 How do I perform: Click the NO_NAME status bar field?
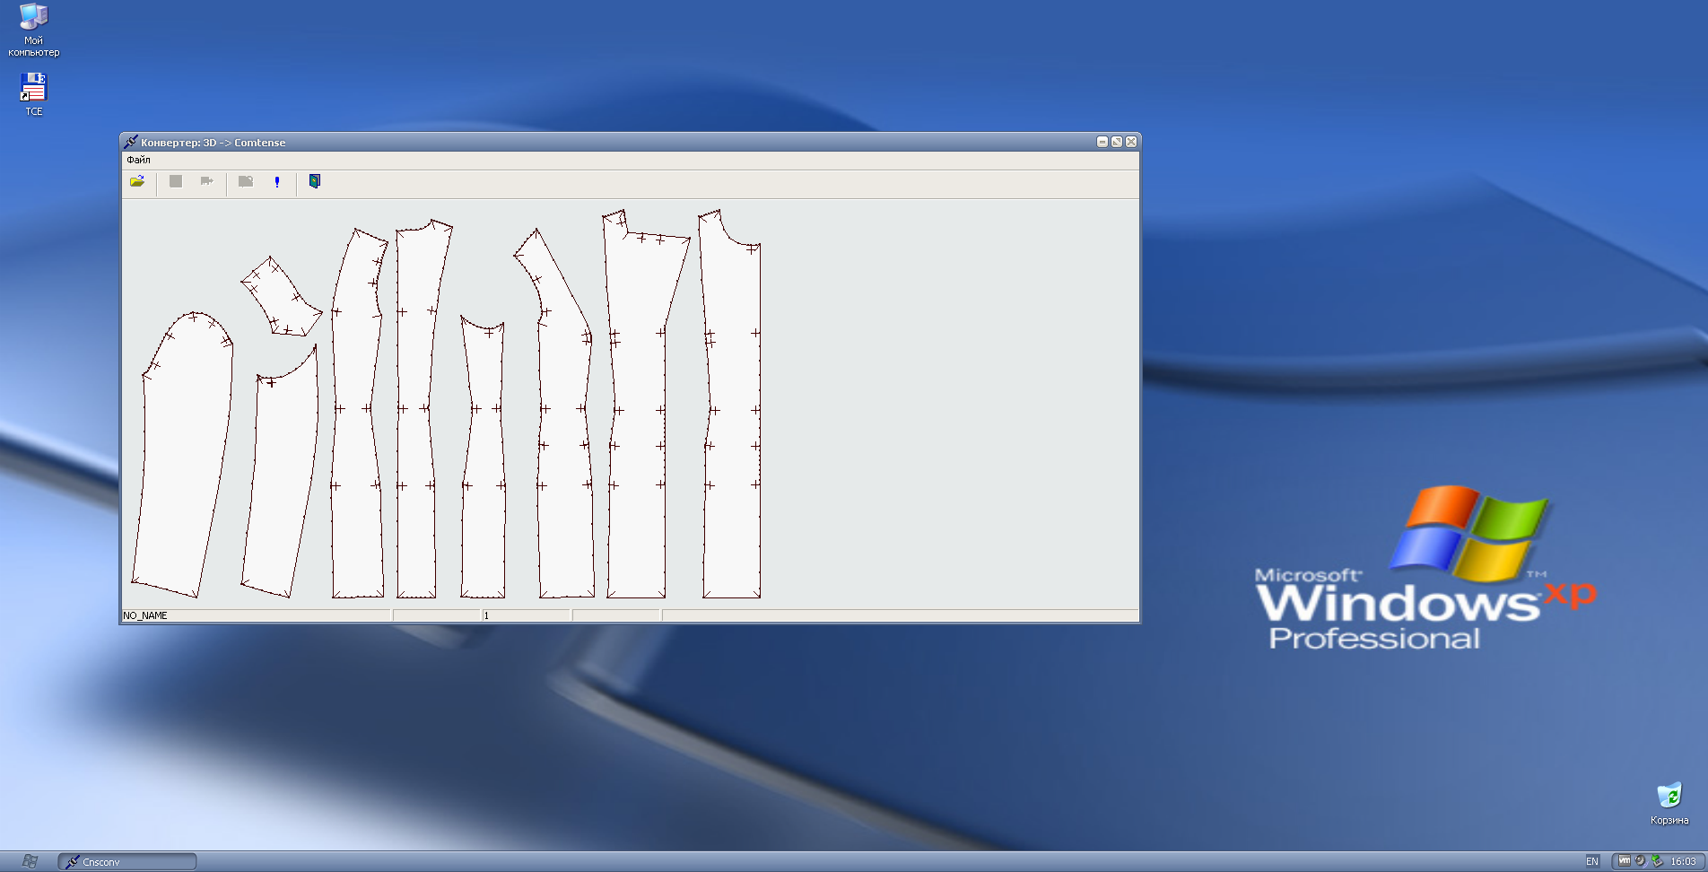pyautogui.click(x=257, y=615)
